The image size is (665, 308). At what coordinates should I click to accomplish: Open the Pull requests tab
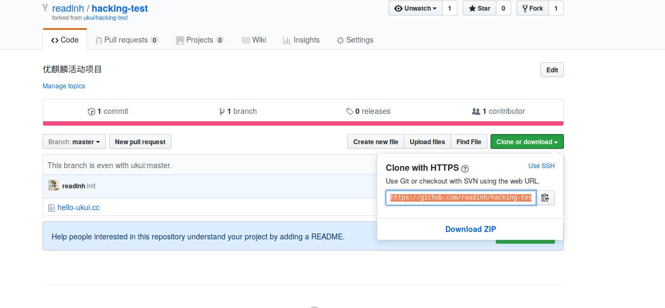127,40
